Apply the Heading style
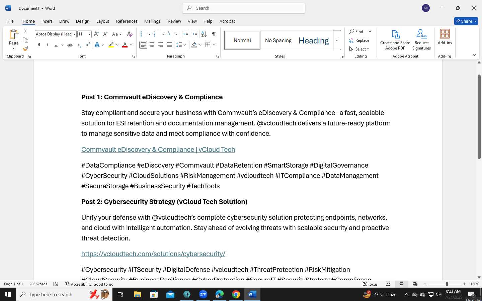This screenshot has height=301, width=482. 314,40
